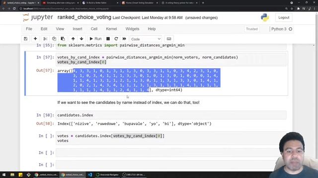
Task: Open the Windows Start menu
Action: pos(4,175)
